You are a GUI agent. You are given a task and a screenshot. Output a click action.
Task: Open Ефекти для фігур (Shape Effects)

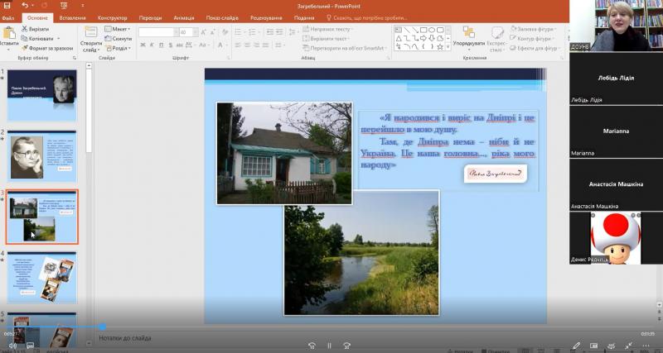coord(535,48)
